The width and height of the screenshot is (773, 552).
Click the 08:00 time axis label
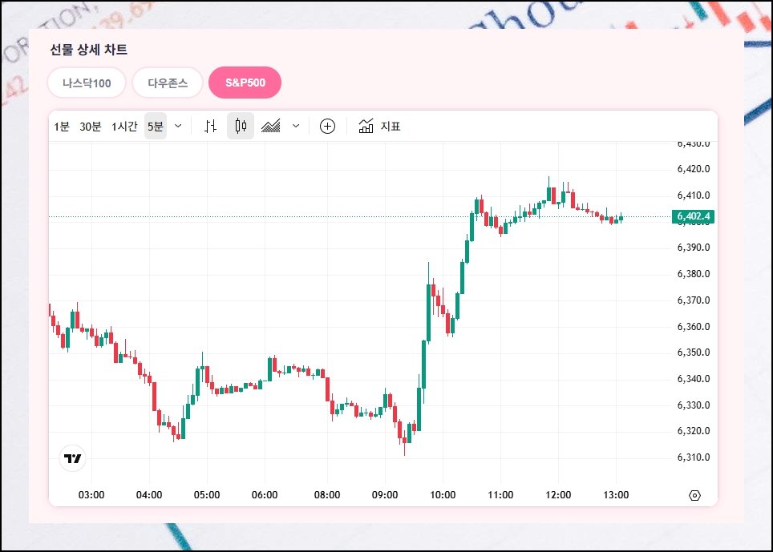click(327, 495)
